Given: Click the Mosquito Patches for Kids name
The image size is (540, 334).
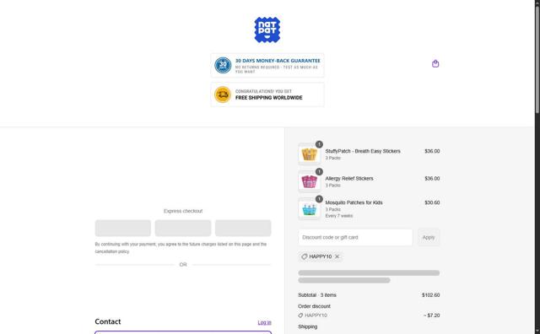Looking at the screenshot, I should [354, 202].
